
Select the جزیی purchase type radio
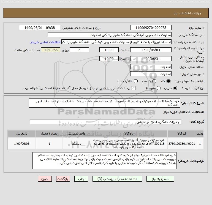tap(175, 88)
